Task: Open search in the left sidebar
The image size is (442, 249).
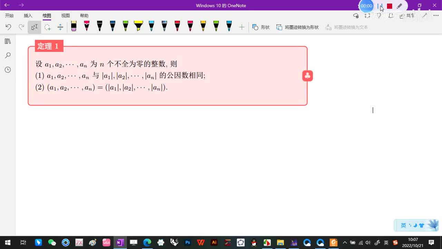Action: point(8,55)
